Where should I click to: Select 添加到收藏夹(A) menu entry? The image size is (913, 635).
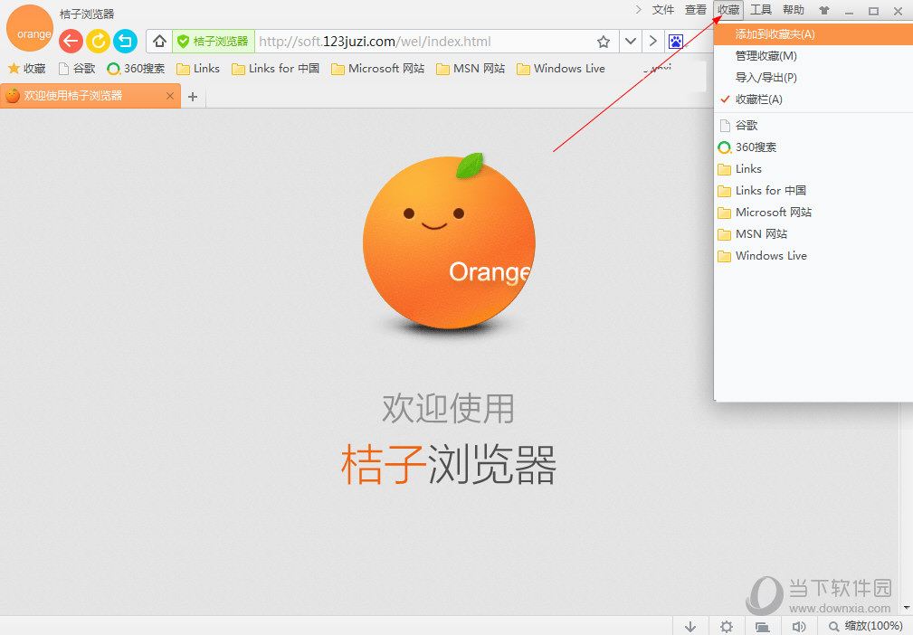[775, 34]
